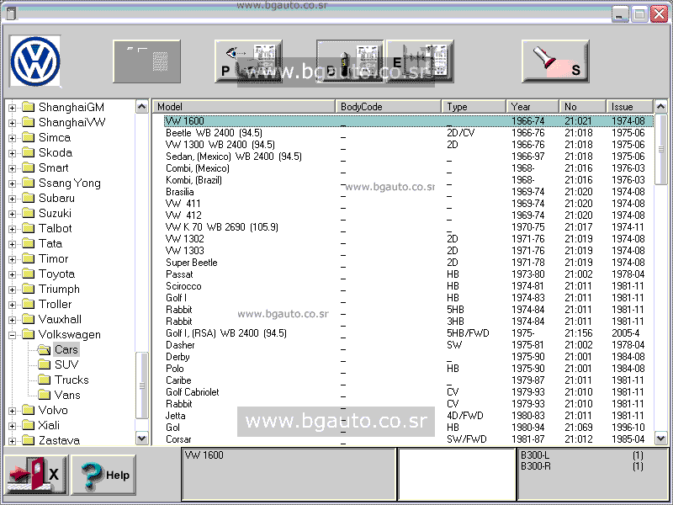Expand the Timor tree node

(12, 259)
